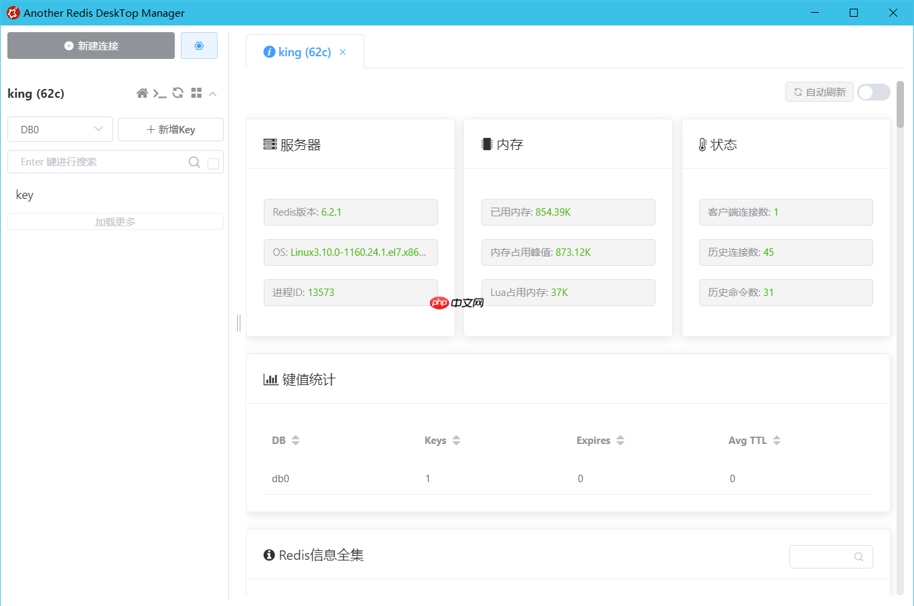914x606 pixels.
Task: Collapse the king connection via chevron
Action: click(212, 93)
